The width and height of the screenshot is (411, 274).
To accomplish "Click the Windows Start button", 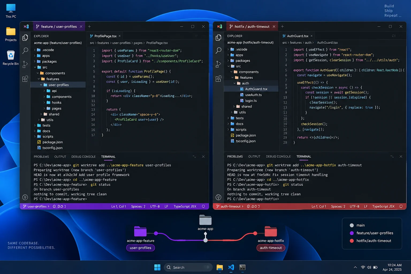I will tap(157, 267).
